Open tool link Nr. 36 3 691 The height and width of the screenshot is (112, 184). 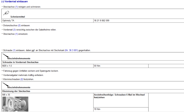click(71, 50)
